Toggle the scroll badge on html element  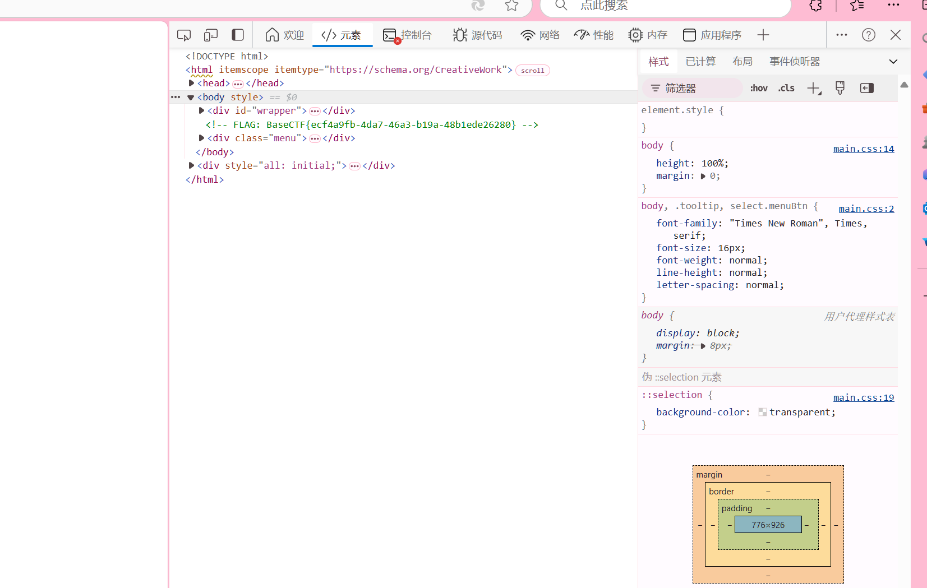tap(532, 71)
